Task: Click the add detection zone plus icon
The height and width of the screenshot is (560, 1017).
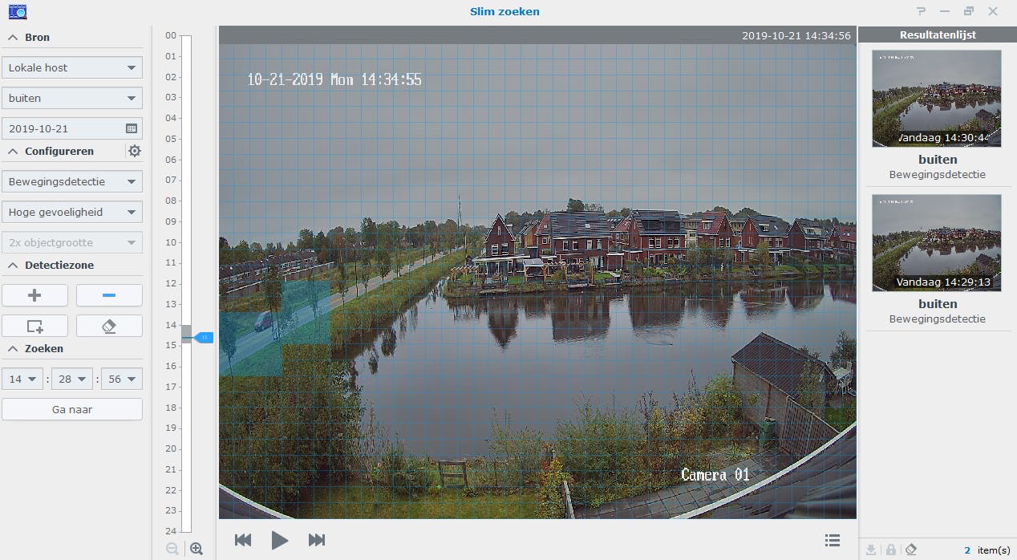Action: (34, 295)
